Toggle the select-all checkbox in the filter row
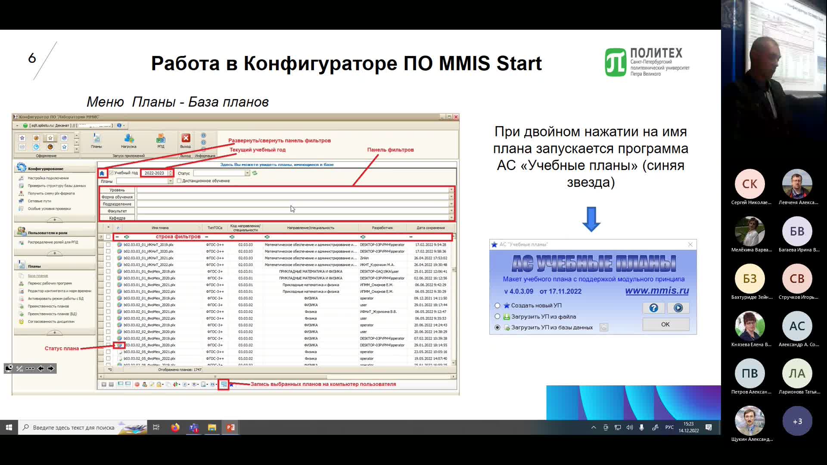Viewport: 827px width, 465px height. pos(108,237)
